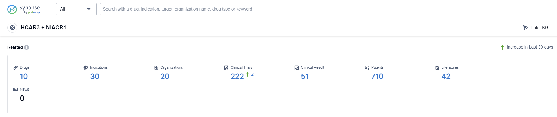Open the All search category dropdown
Viewport: 557px width, 117px height.
click(x=73, y=9)
